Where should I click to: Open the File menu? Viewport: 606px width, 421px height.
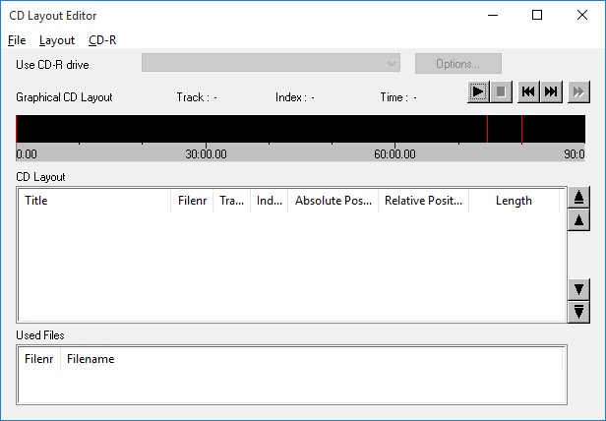[17, 40]
